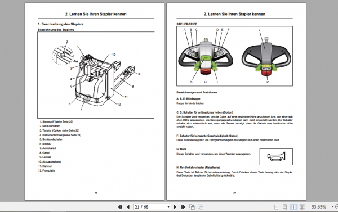
Task: Click the left control handle illustration
Action: coord(206,57)
